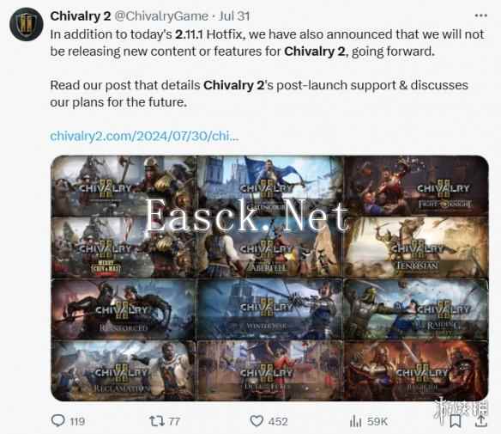The height and width of the screenshot is (434, 501).
Task: Open the three-dot more options menu
Action: tap(481, 15)
